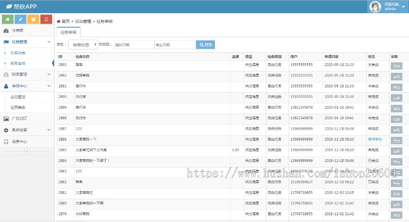Open 消息中心 in the sidebar
This screenshot has width=409, height=222.
(27, 141)
